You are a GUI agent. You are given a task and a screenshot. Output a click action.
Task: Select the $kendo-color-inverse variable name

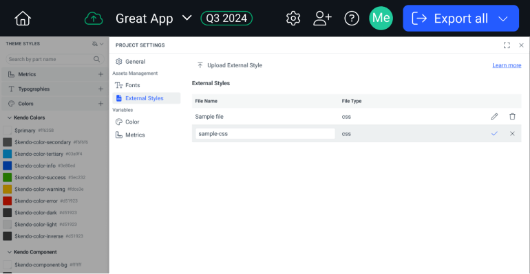[39, 236]
